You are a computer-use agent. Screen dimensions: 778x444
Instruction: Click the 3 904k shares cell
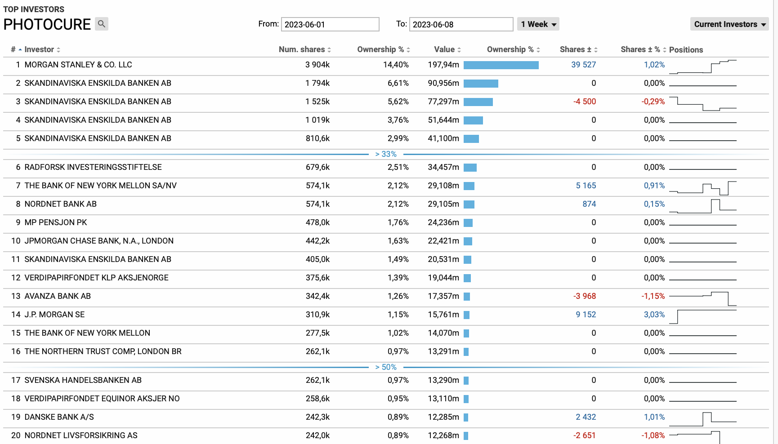pos(317,65)
